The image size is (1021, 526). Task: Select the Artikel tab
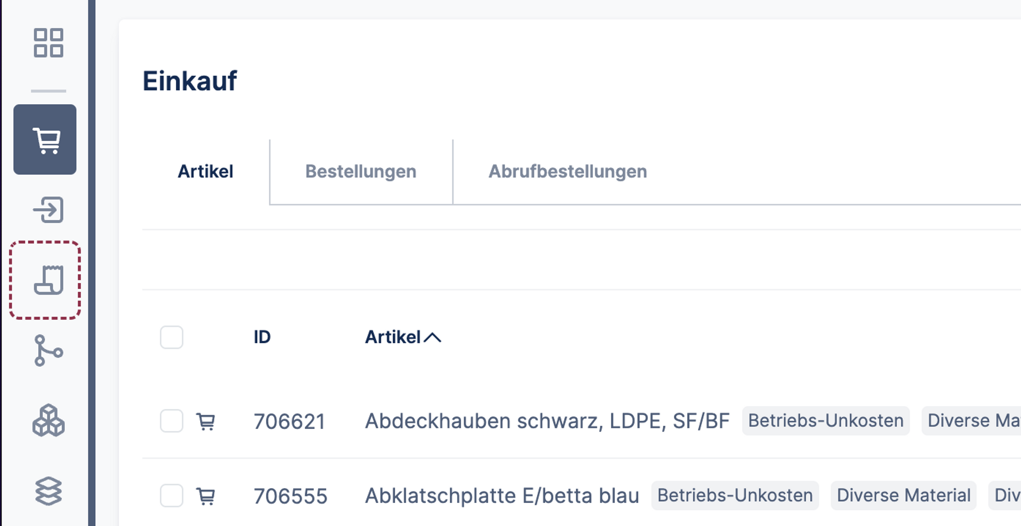[x=205, y=172]
